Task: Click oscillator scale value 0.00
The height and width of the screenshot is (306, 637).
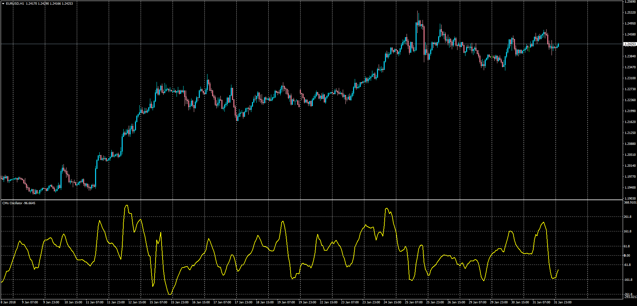Action: click(627, 255)
